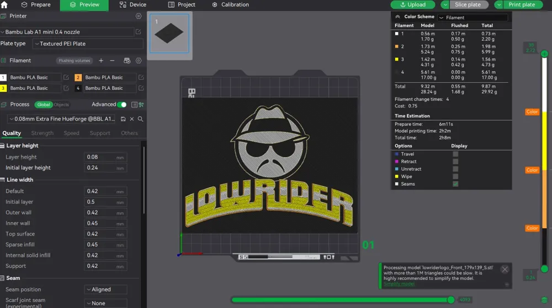Toggle Wipe display checkbox
This screenshot has height=308, width=552.
click(455, 177)
